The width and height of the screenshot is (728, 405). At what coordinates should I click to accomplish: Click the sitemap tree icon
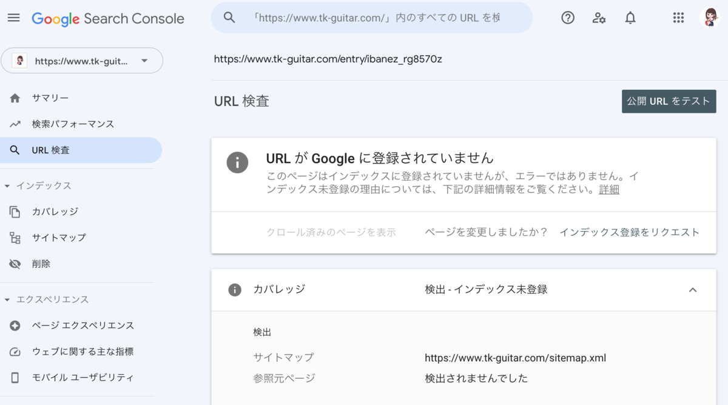click(x=15, y=238)
